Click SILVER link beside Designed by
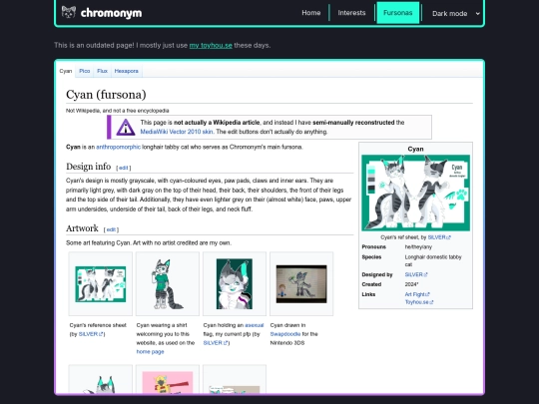Viewport: 539px width, 404px height. [x=416, y=274]
